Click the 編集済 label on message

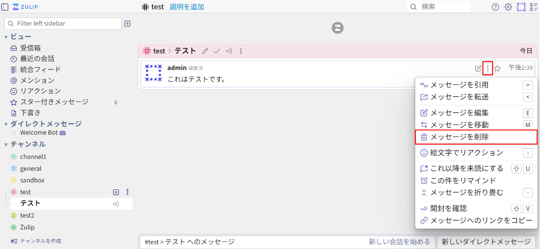196,68
